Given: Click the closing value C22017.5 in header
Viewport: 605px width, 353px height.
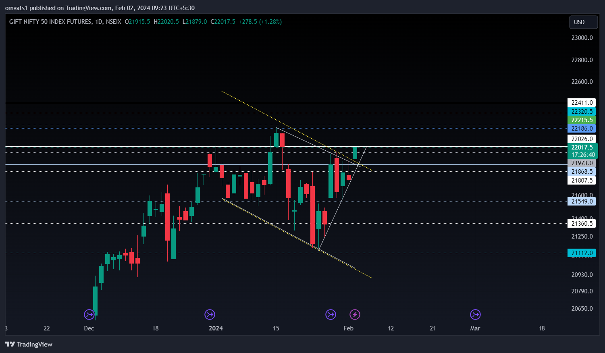Looking at the screenshot, I should coord(223,22).
